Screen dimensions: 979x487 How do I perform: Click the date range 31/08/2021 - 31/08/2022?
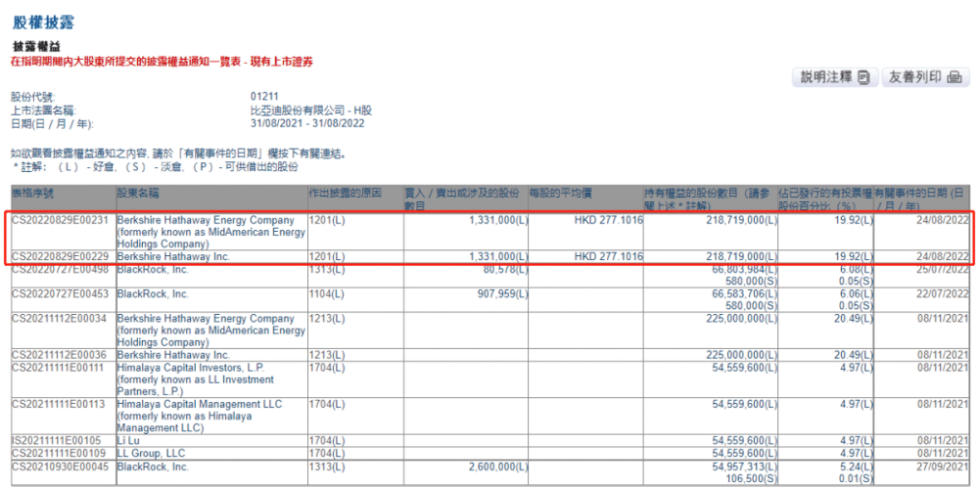307,123
